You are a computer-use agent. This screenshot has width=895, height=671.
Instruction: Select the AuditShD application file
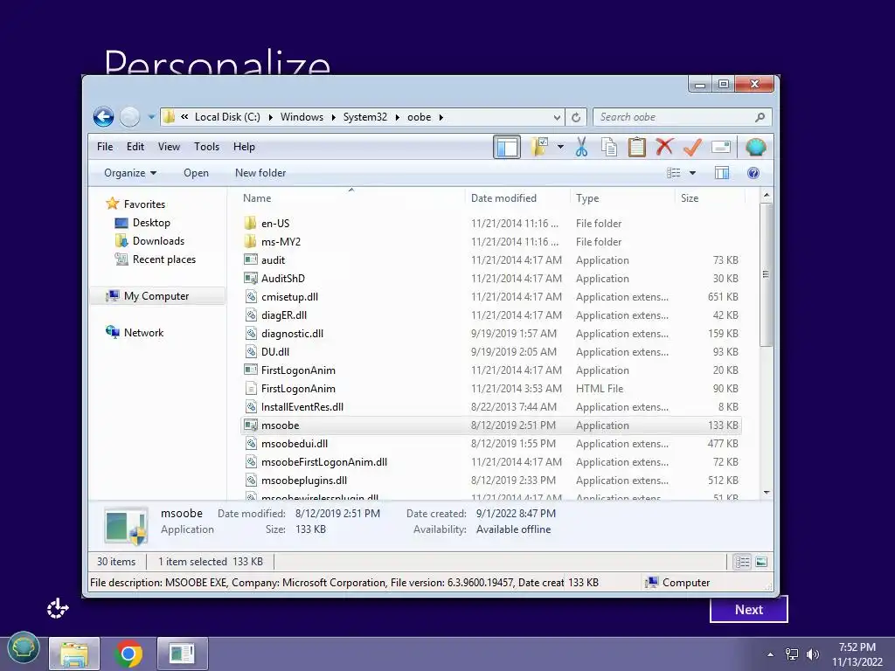pyautogui.click(x=491, y=279)
